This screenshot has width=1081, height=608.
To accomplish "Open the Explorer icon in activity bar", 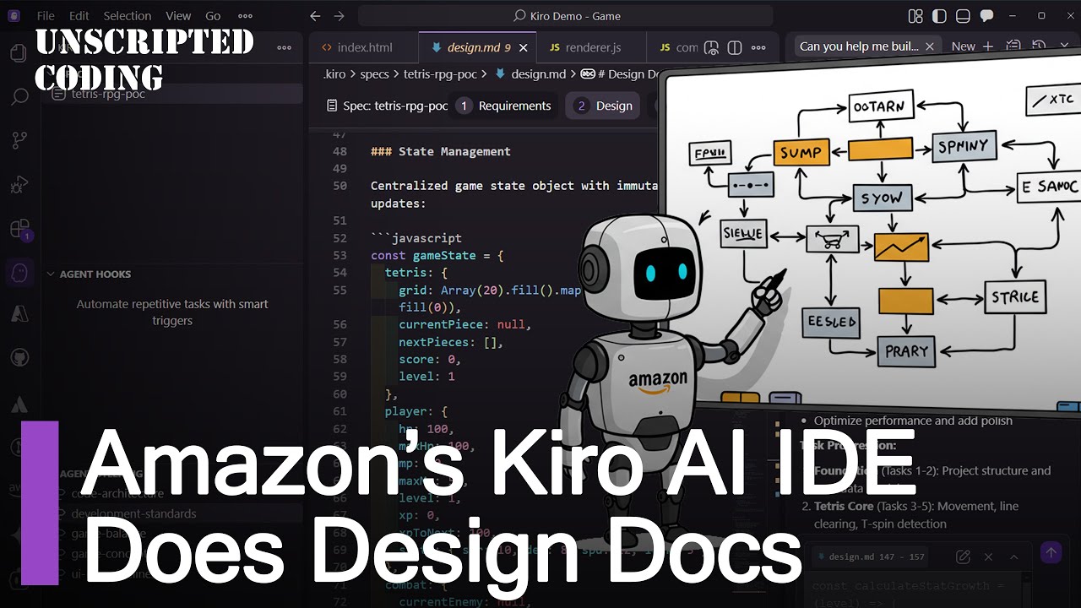I will (19, 53).
